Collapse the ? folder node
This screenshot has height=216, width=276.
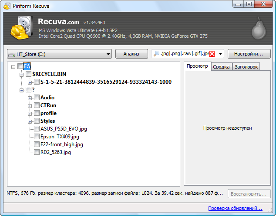[x=21, y=90]
